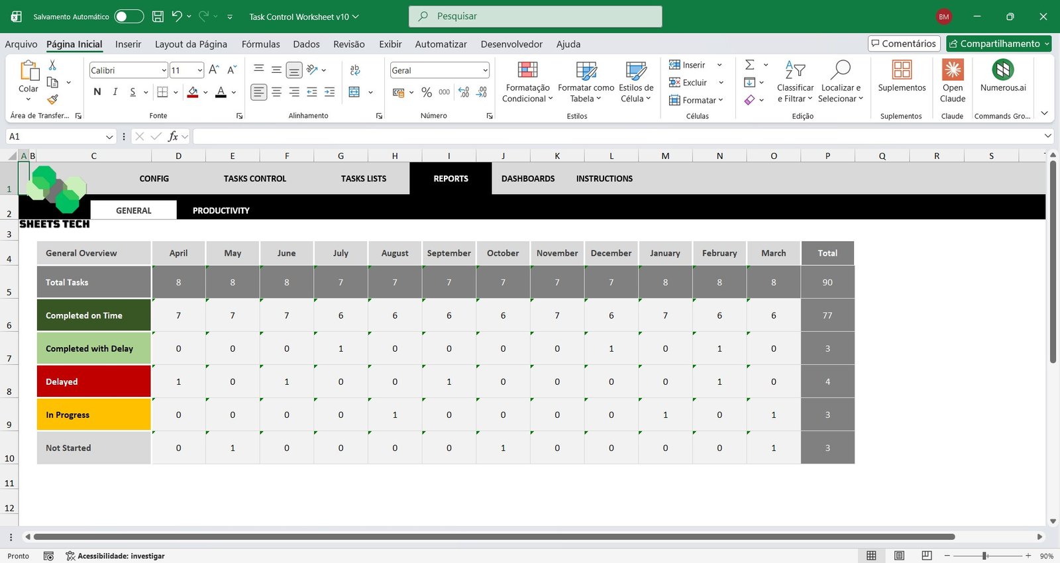Screen dimensions: 1060x563
Task: Open the Suplementos add-ins button
Action: tap(902, 76)
